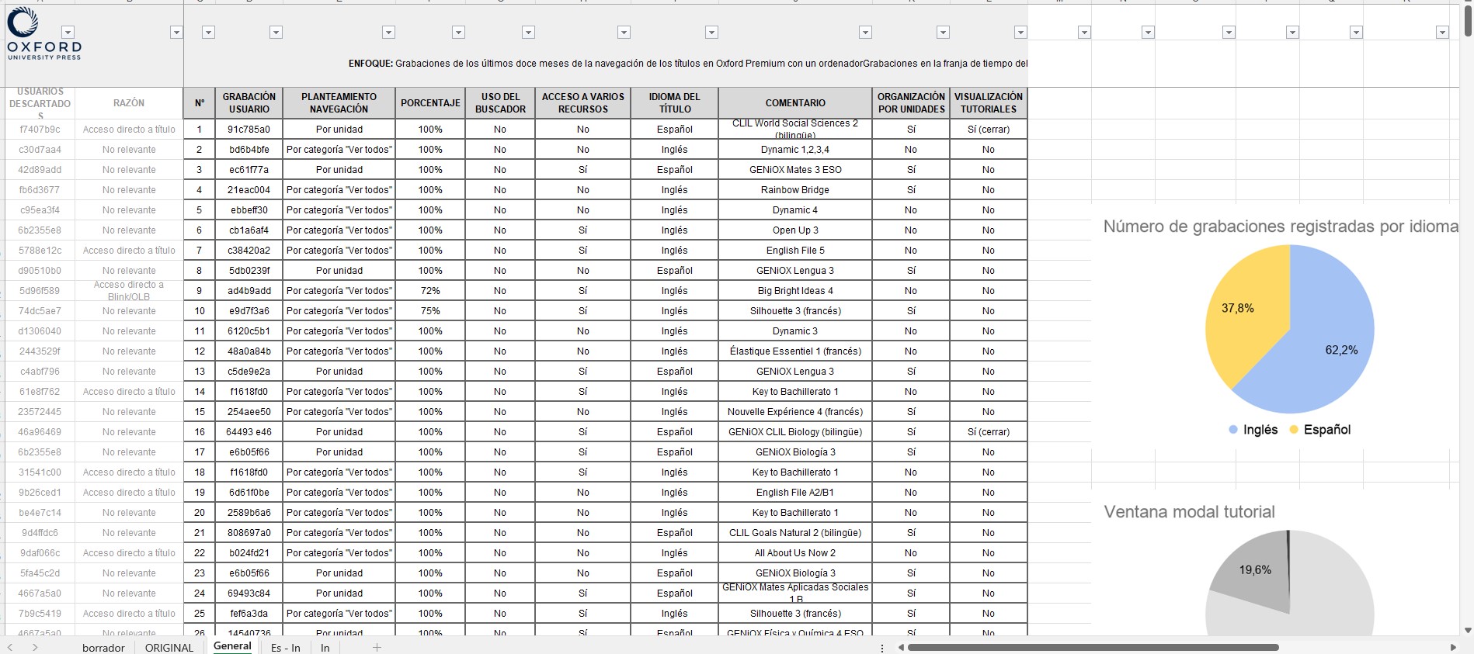Click the vertical scrollbar's down arrow
Screen dimensions: 1474x654
coord(1467,631)
